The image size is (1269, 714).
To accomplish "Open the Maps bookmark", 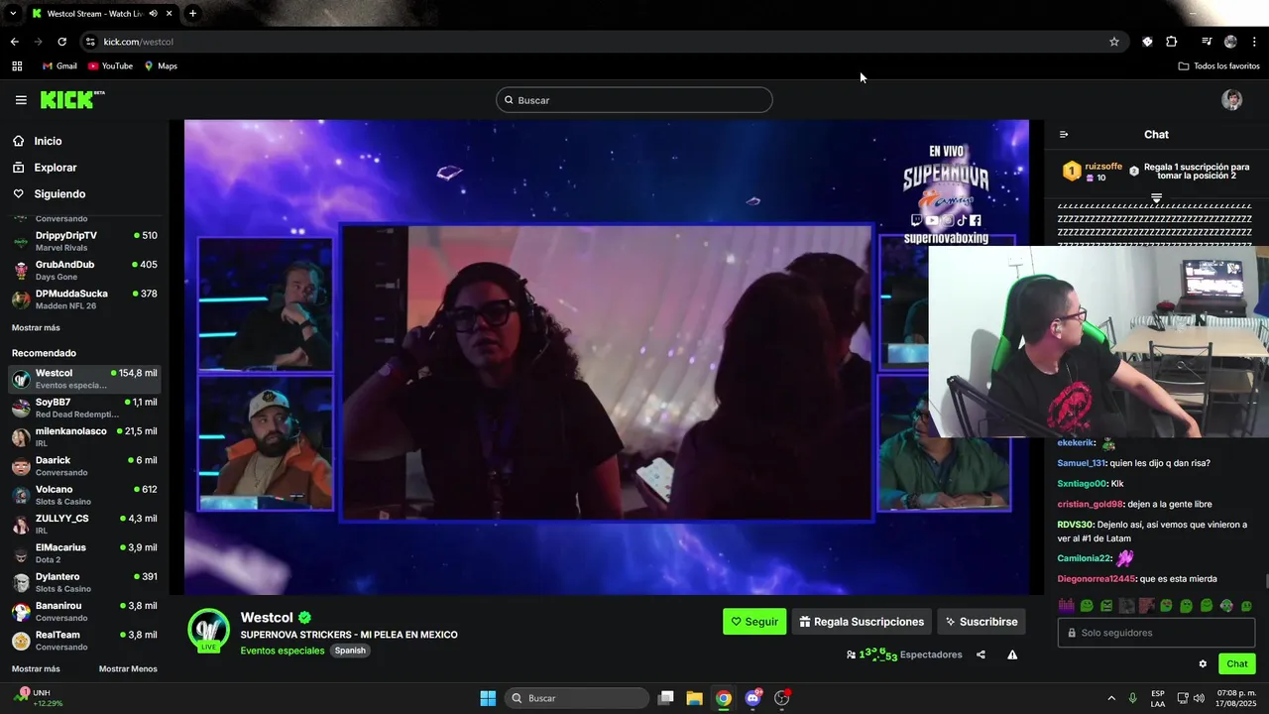I will [x=161, y=66].
